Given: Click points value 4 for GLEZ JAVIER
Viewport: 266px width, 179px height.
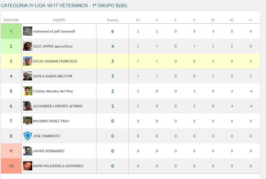Looking at the screenshot, I should coord(113,46).
